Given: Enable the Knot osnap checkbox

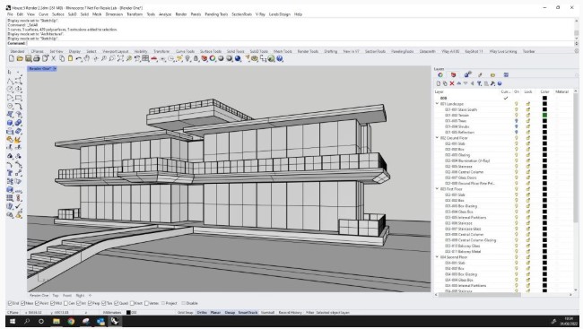Looking at the screenshot, I should tap(132, 303).
